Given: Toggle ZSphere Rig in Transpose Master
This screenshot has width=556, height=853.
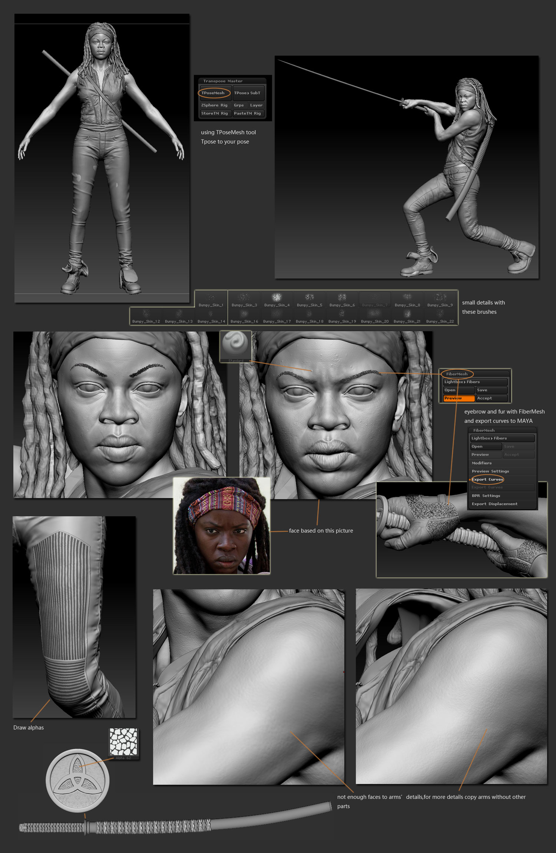Looking at the screenshot, I should click(x=216, y=105).
